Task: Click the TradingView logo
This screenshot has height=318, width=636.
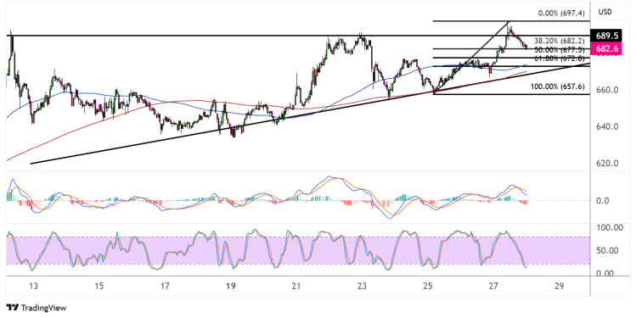Action: click(x=37, y=308)
